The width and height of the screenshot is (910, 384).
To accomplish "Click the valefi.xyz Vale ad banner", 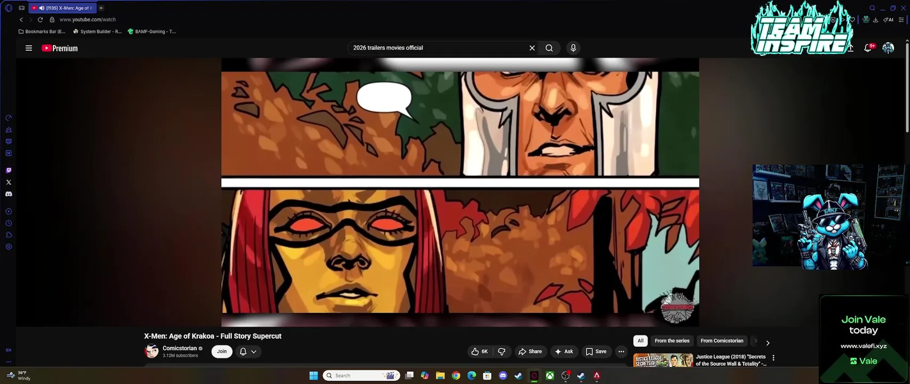I will click(x=864, y=340).
